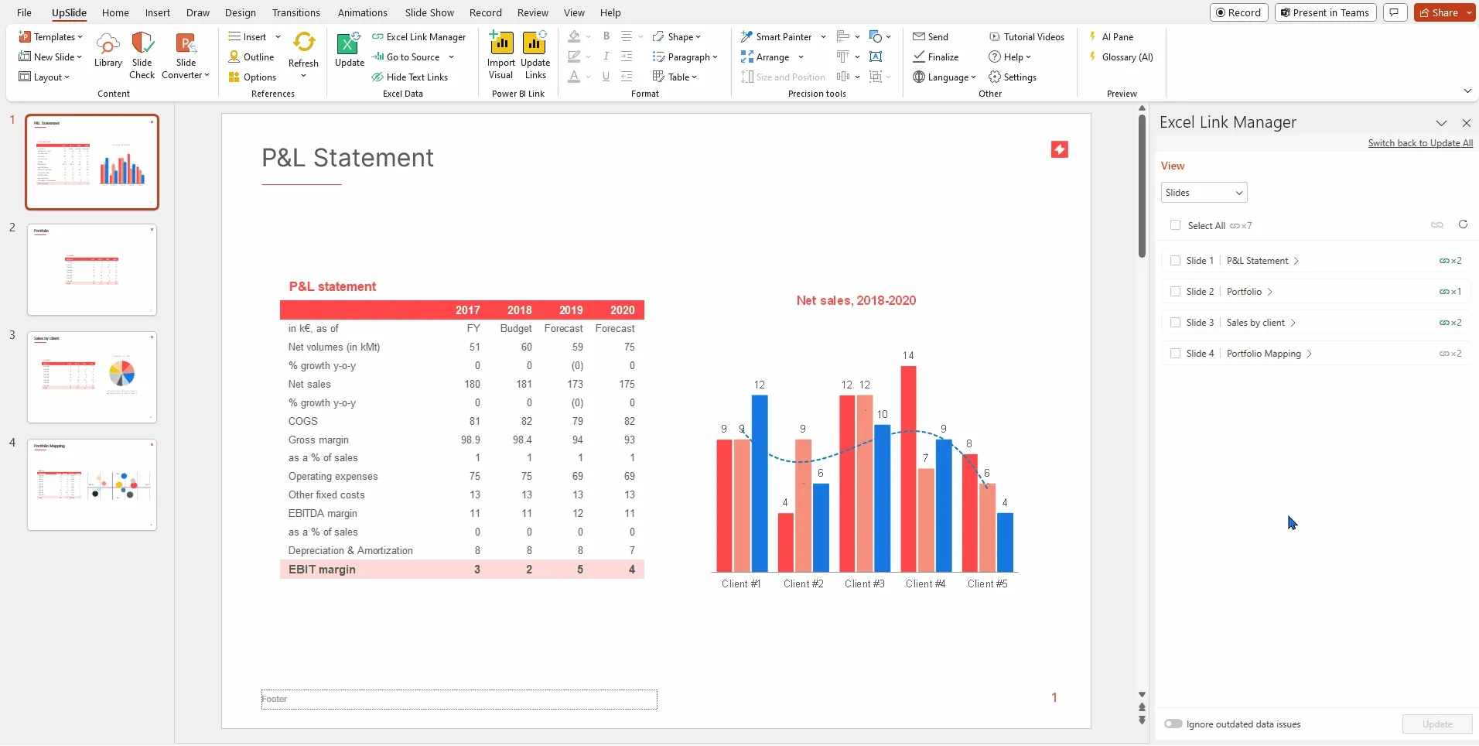Image resolution: width=1479 pixels, height=746 pixels.
Task: Check the Select All checkbox
Action: (x=1176, y=225)
